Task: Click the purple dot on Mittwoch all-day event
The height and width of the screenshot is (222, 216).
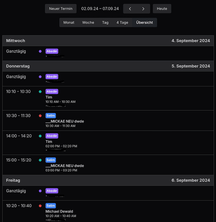Action: point(40,51)
